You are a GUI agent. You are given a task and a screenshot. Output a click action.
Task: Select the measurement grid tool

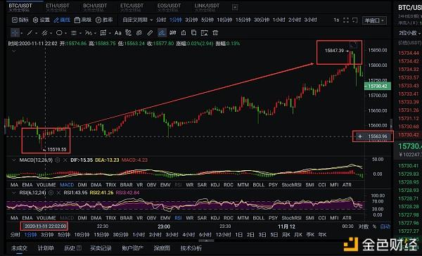coord(103,33)
